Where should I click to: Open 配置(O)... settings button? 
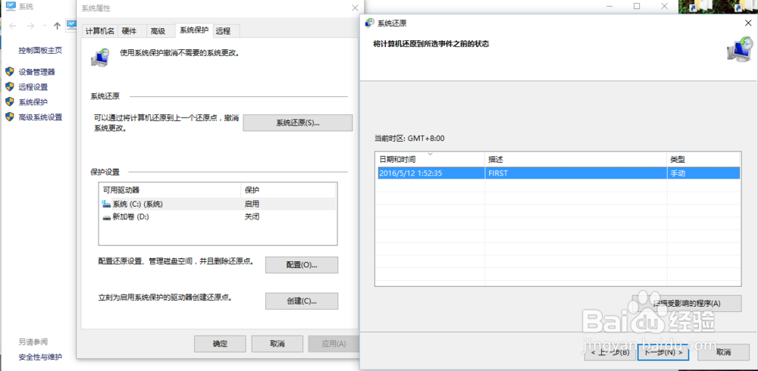tap(301, 265)
